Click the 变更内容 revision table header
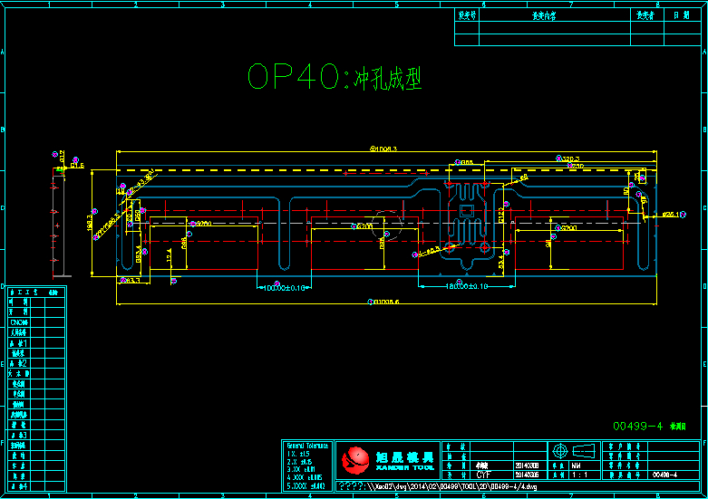 tap(544, 15)
